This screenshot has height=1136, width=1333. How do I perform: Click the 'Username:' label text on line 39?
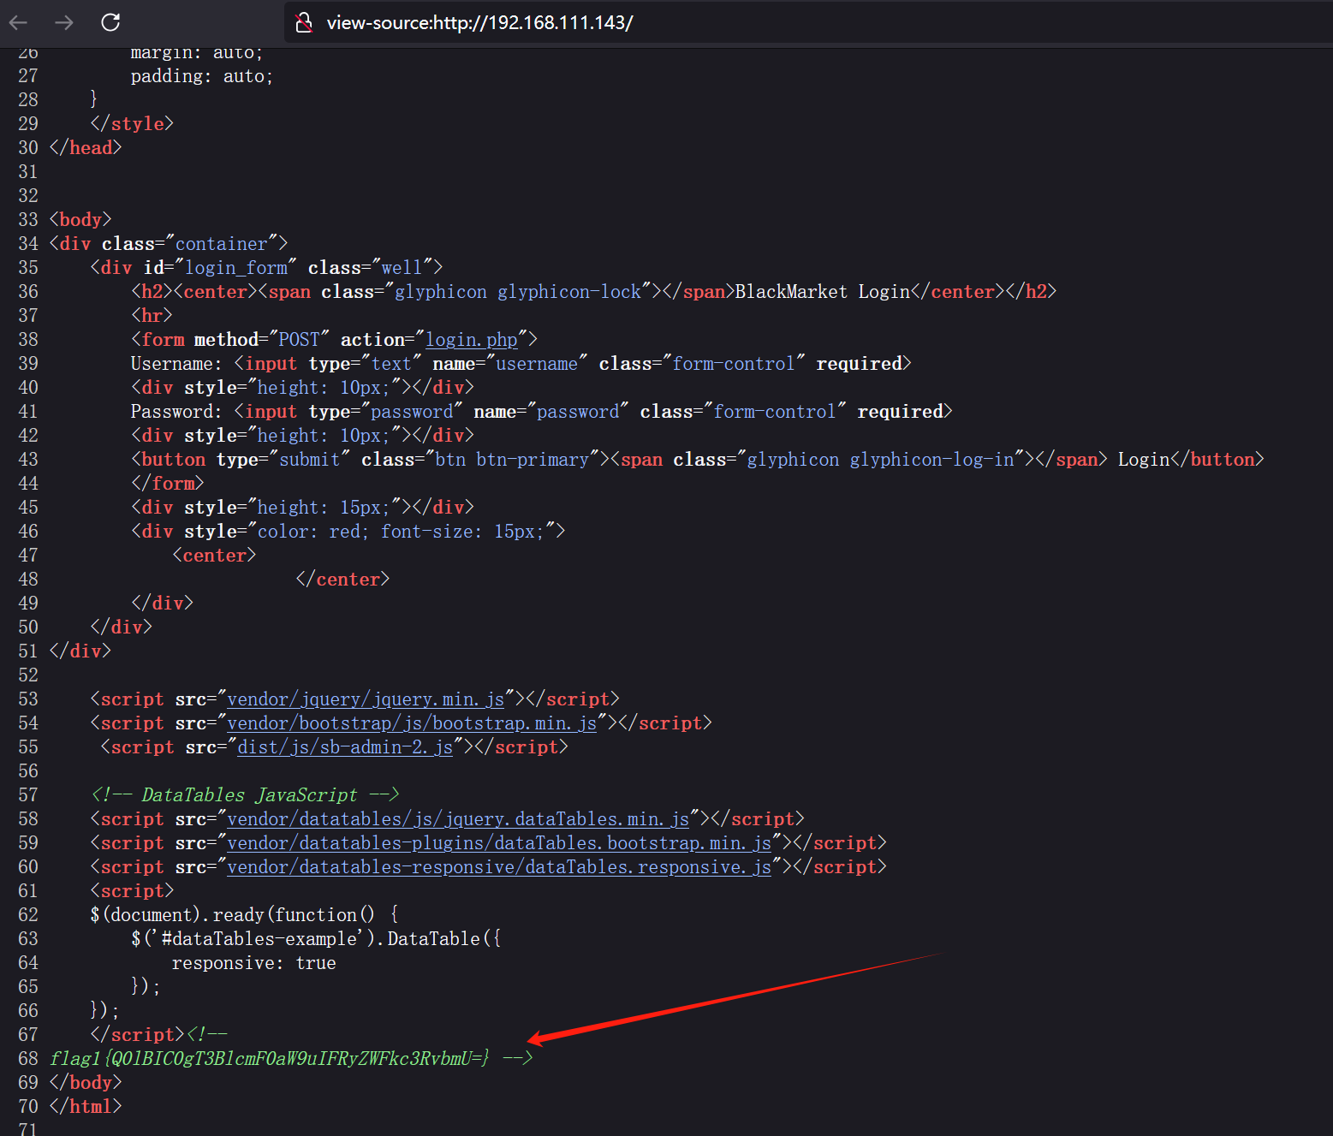(176, 364)
